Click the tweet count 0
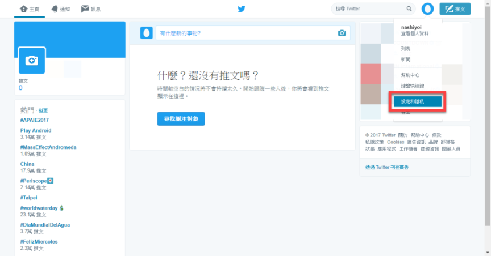This screenshot has height=256, width=491. pos(20,88)
